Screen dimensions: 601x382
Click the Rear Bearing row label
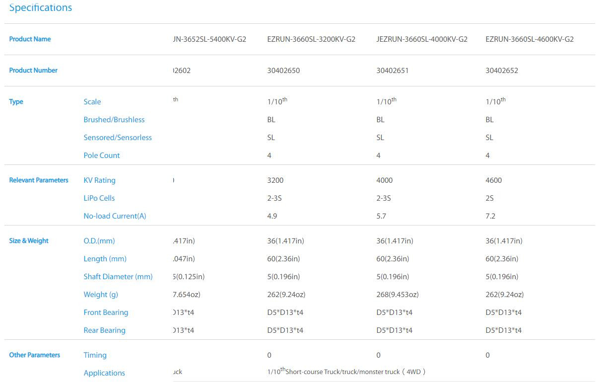[104, 330]
